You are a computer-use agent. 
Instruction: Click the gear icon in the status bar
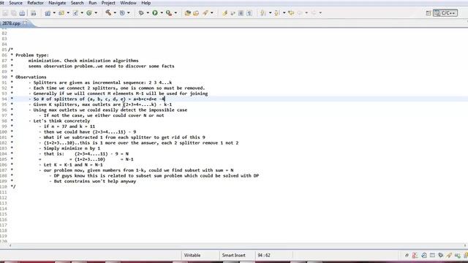(440, 255)
